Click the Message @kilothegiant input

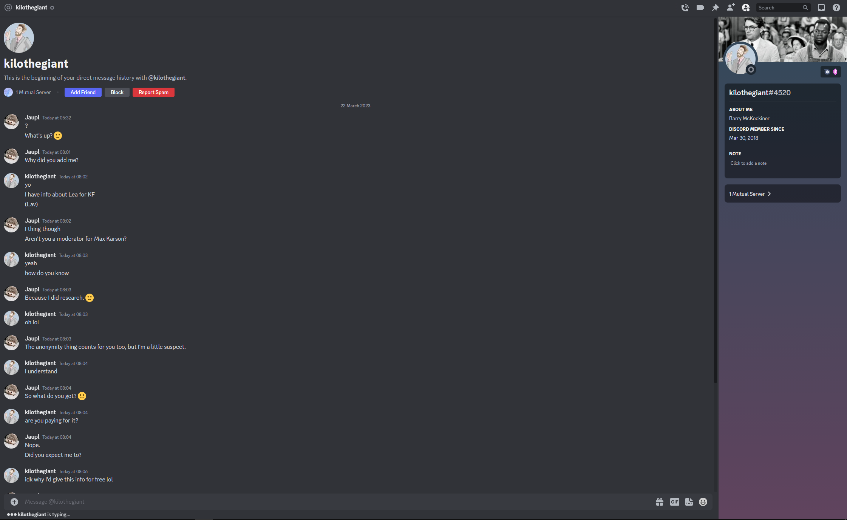click(336, 502)
